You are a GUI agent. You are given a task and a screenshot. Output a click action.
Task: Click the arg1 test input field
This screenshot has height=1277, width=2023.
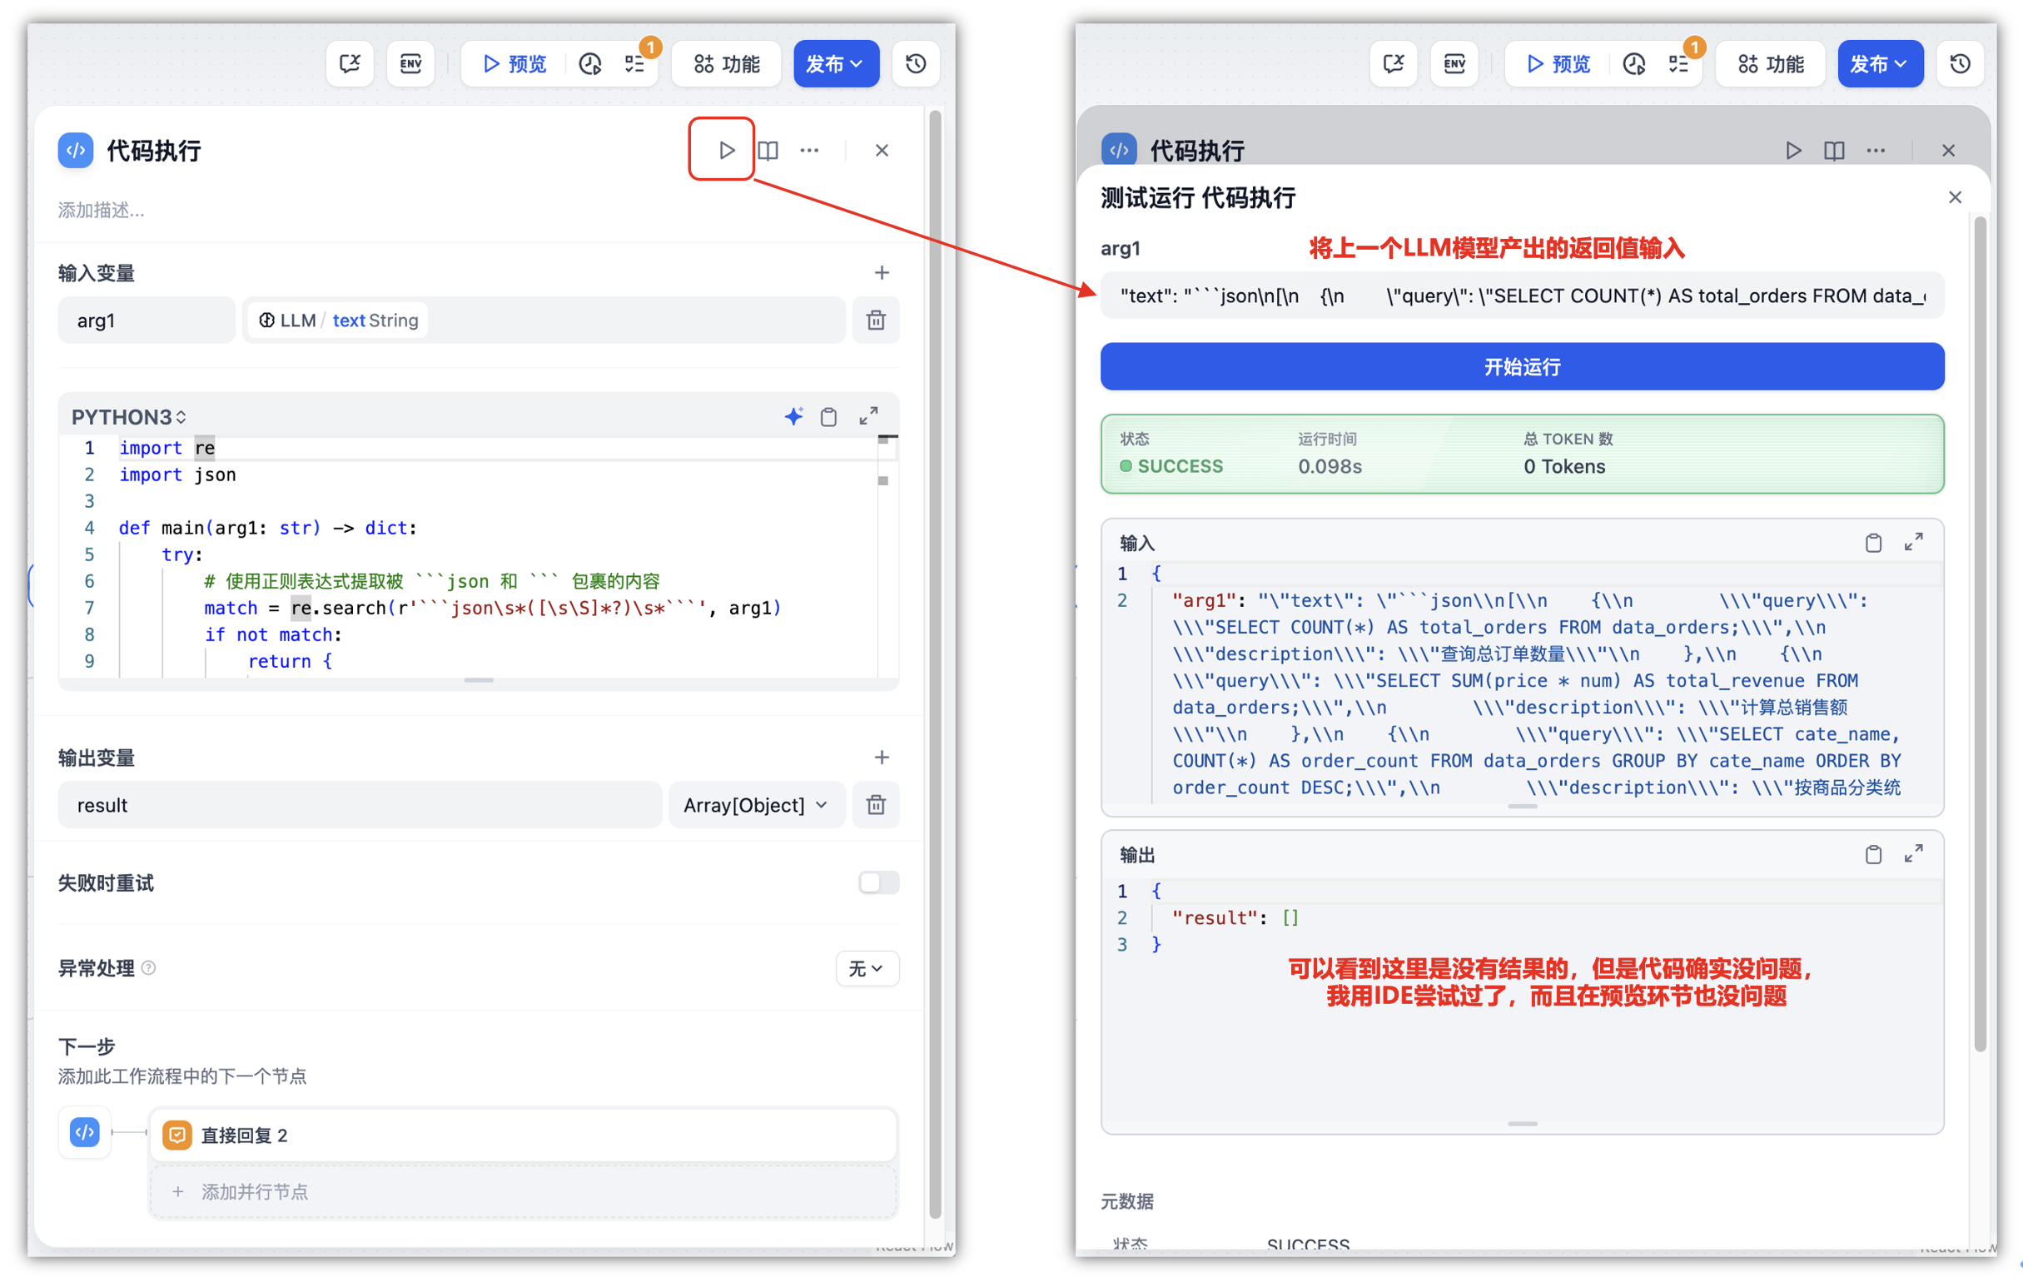[1522, 296]
